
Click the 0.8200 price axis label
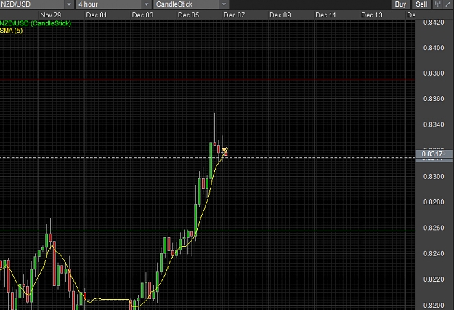pos(434,306)
